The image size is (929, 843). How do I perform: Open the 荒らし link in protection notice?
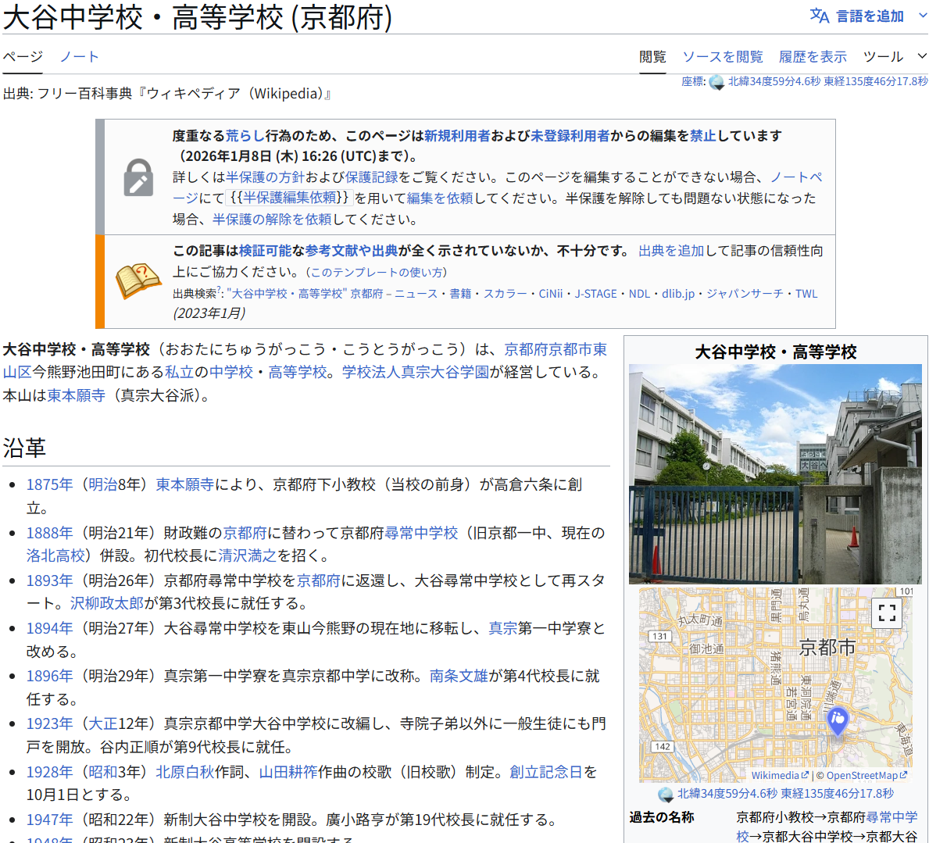coord(245,136)
